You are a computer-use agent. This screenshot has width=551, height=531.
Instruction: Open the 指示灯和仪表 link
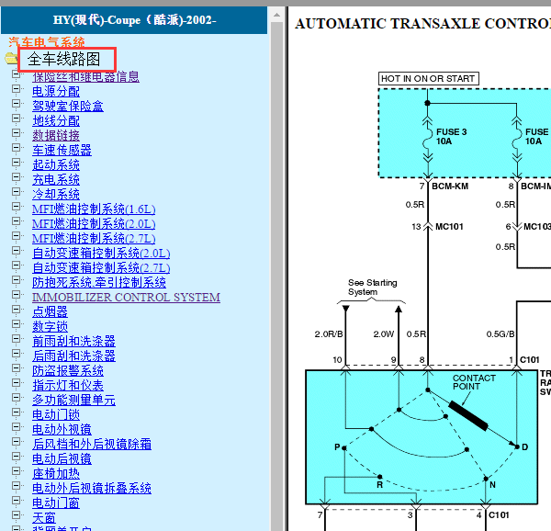tap(68, 386)
